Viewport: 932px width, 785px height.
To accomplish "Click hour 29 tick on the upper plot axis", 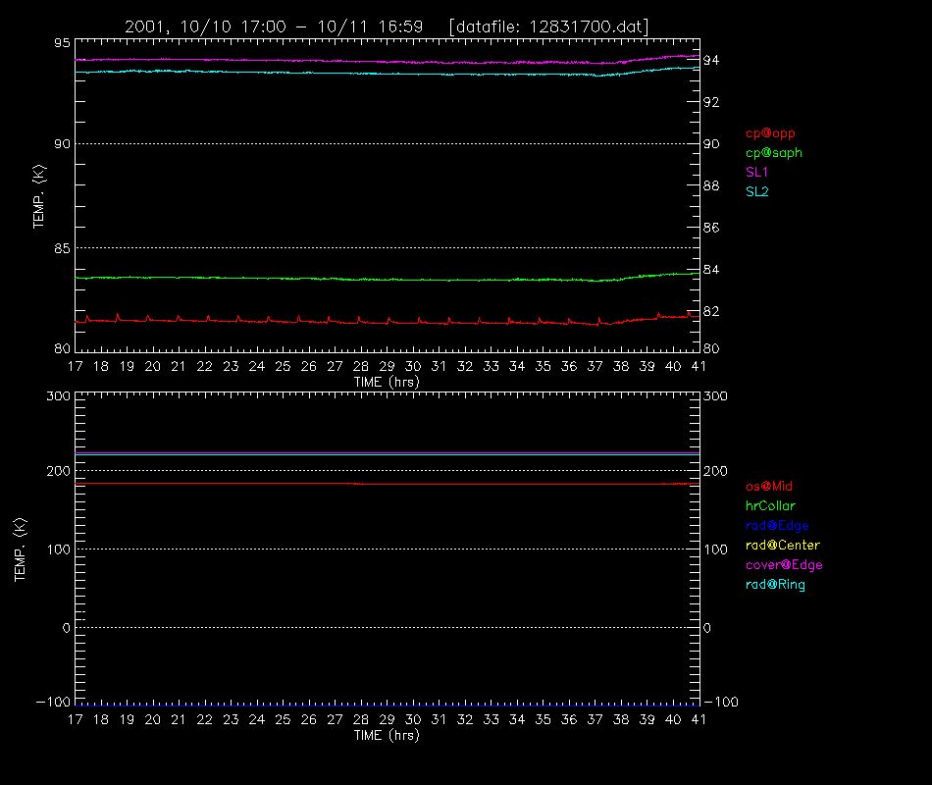I will pyautogui.click(x=387, y=366).
